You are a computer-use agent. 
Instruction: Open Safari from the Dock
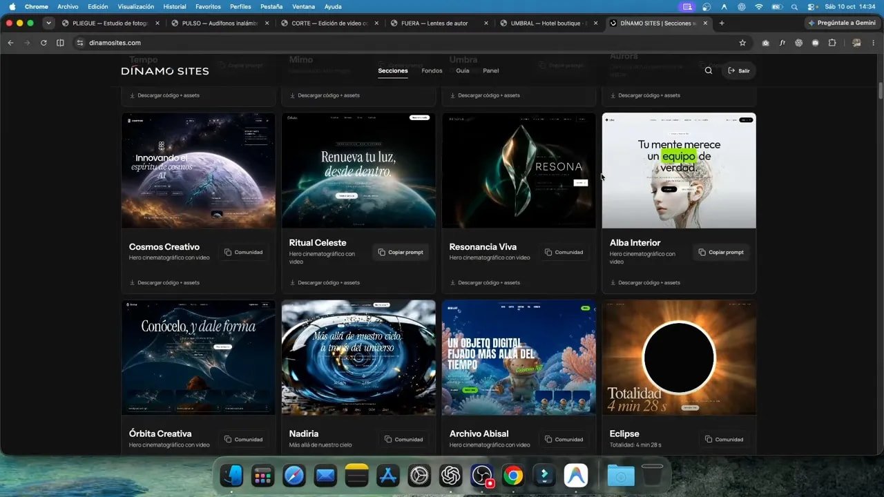(x=294, y=476)
